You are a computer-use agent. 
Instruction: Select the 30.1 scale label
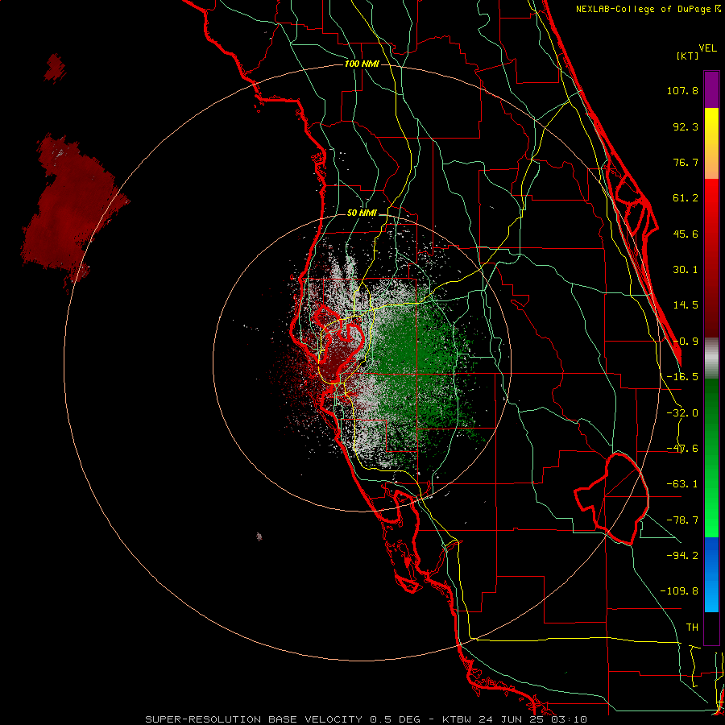(686, 270)
